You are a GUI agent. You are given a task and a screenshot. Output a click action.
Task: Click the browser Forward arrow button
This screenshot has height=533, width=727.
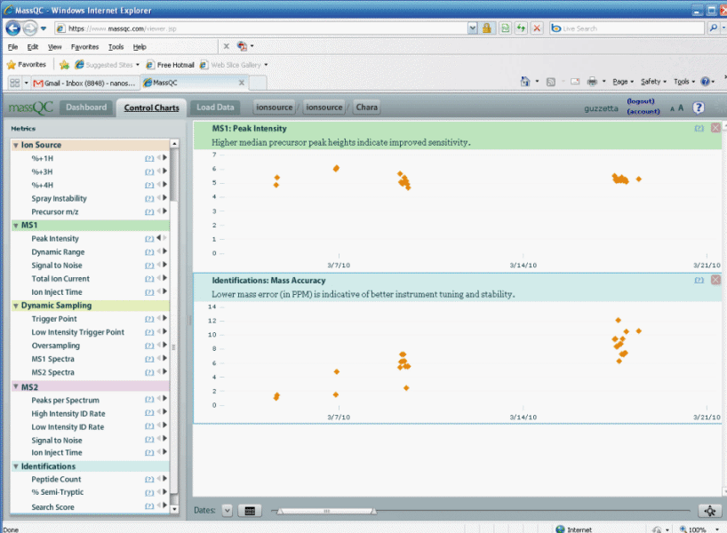pos(29,28)
